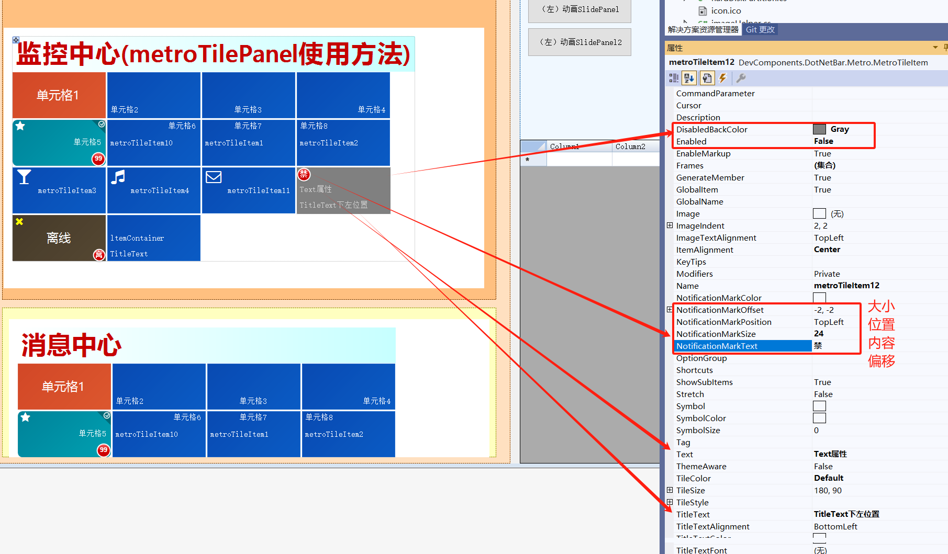Select the Modifiers property row

pos(810,274)
